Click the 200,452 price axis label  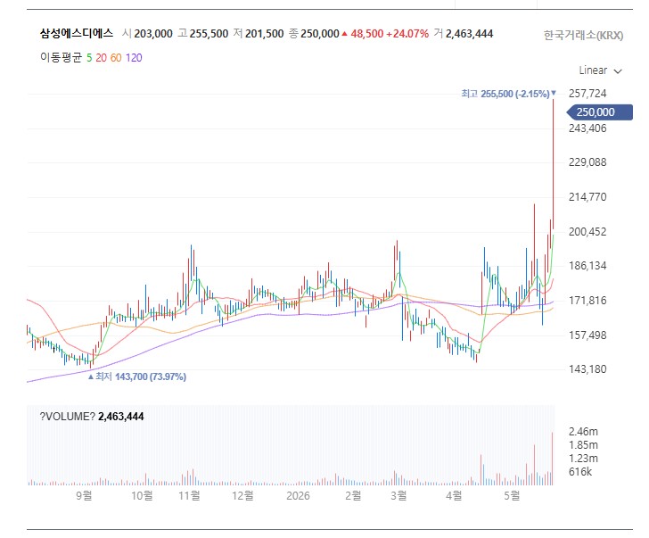point(587,231)
